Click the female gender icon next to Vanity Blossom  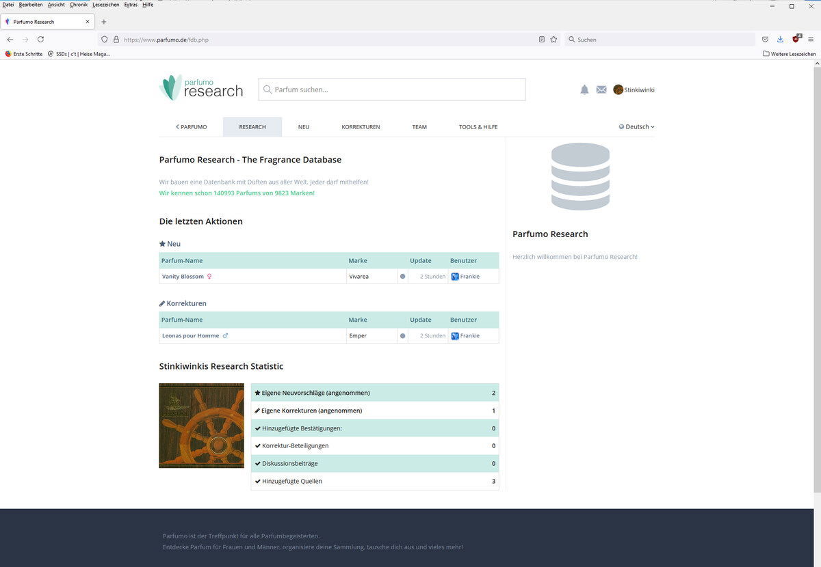[209, 277]
